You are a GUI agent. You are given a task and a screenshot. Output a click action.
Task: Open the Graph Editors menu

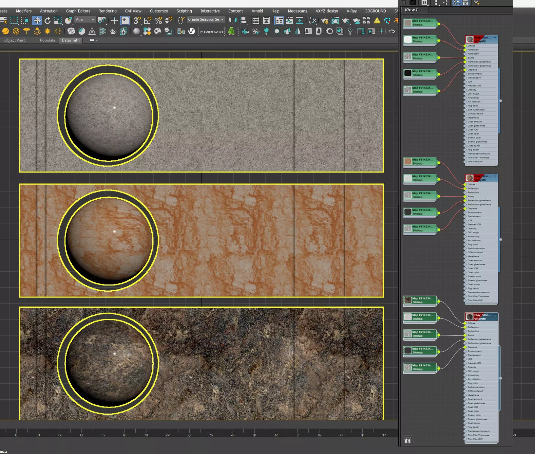click(78, 11)
